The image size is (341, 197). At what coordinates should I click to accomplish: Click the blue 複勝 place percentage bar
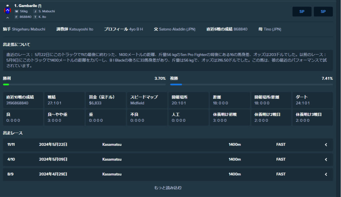[x=176, y=84]
